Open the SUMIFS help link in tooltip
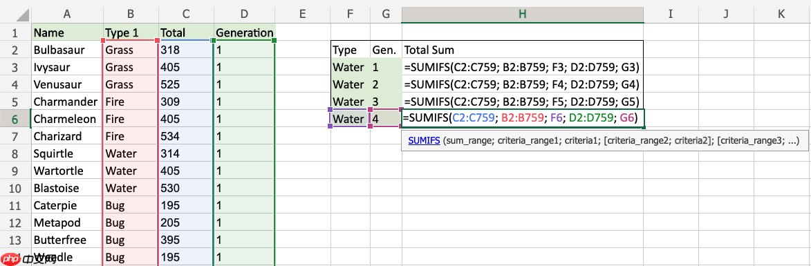Viewport: 811px width, 266px height. (x=424, y=140)
